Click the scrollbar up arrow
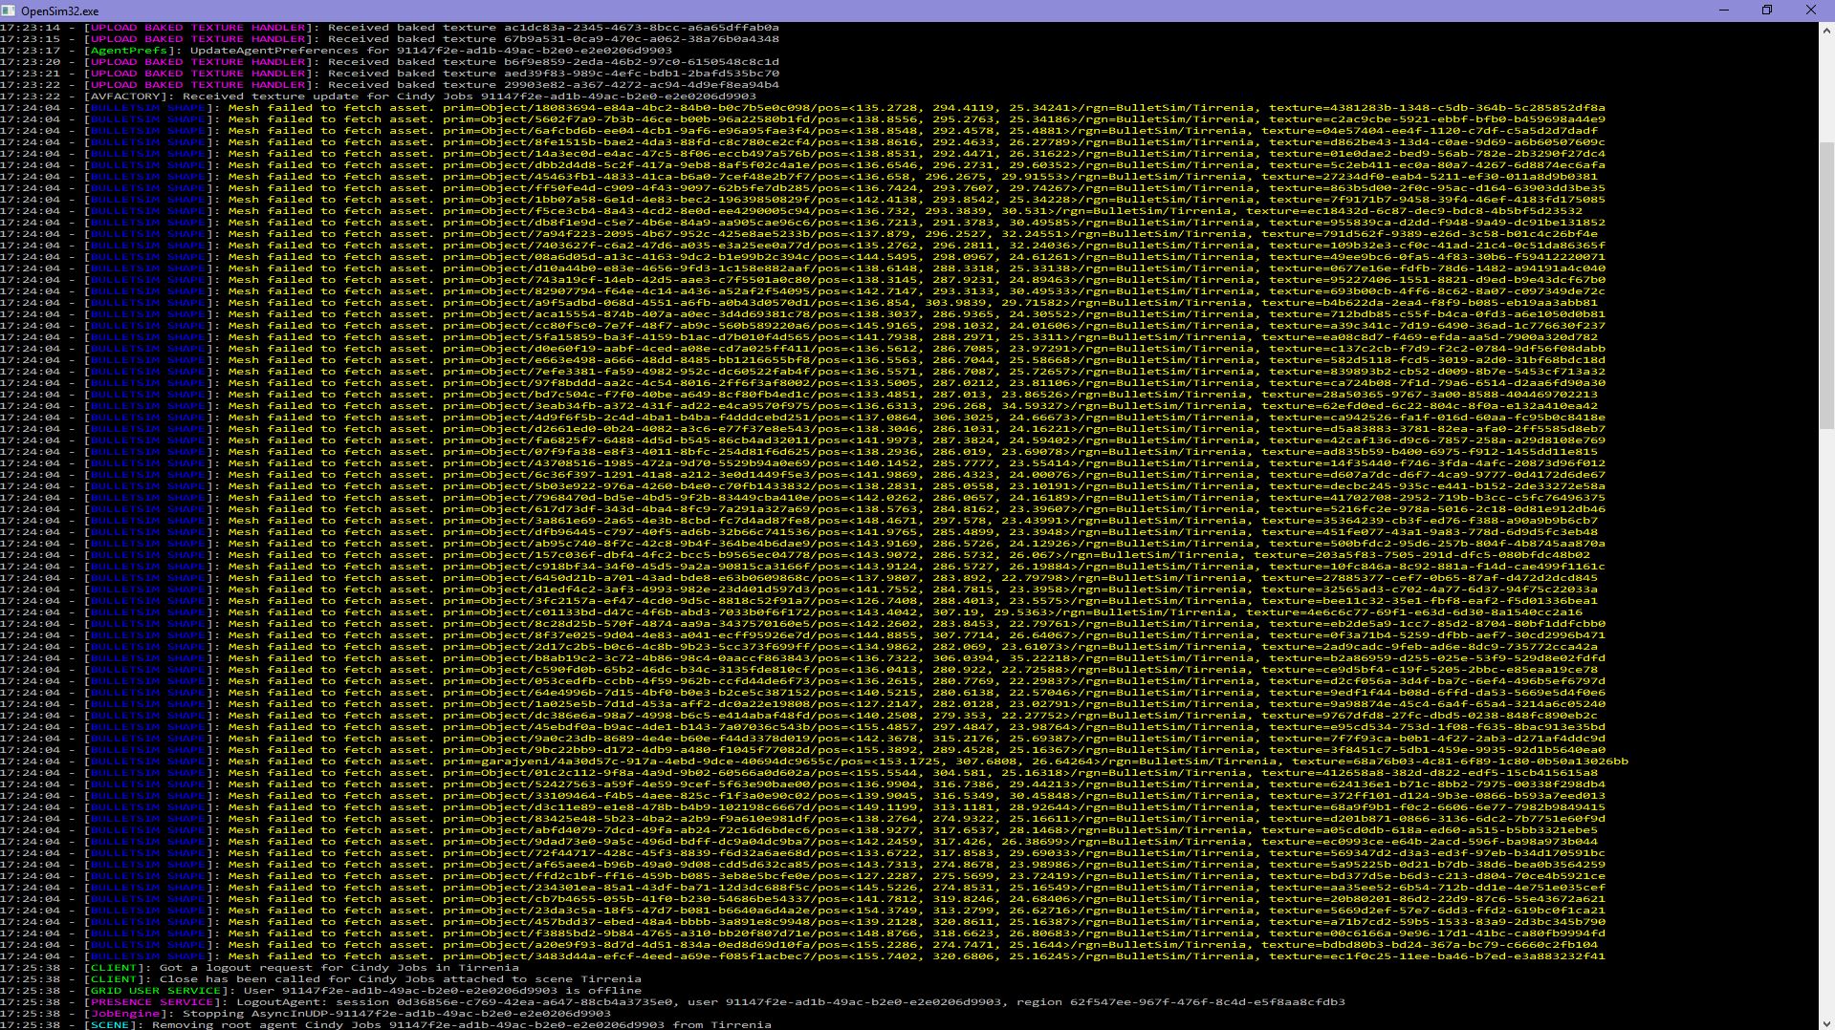The height and width of the screenshot is (1030, 1835). pos(1825,31)
